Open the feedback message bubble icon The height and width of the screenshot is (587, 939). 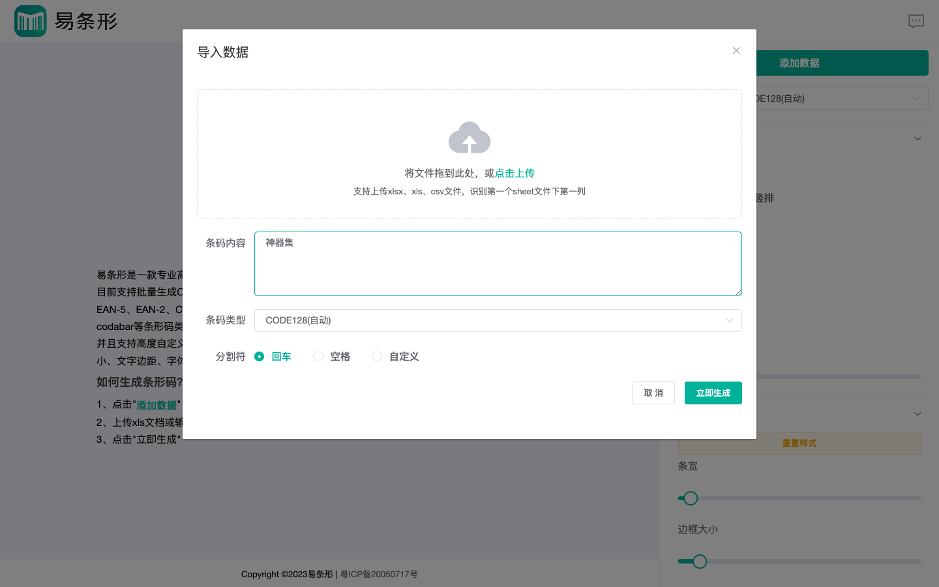pyautogui.click(x=916, y=21)
